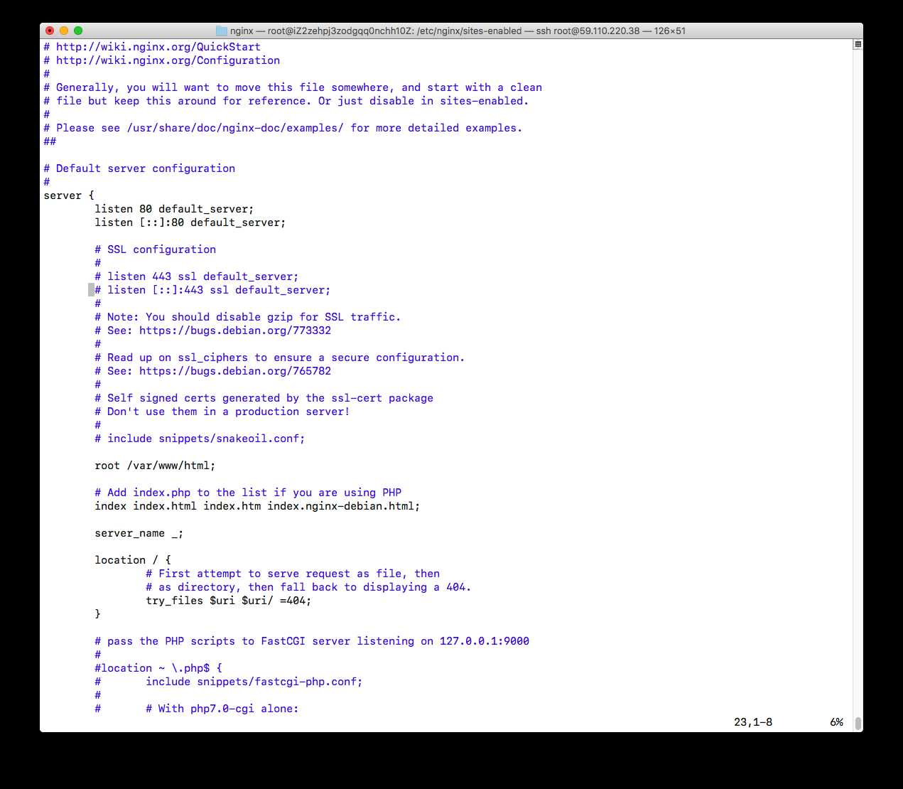903x789 pixels.
Task: Click the '#location ~ \.php$ {' line
Action: [x=158, y=668]
